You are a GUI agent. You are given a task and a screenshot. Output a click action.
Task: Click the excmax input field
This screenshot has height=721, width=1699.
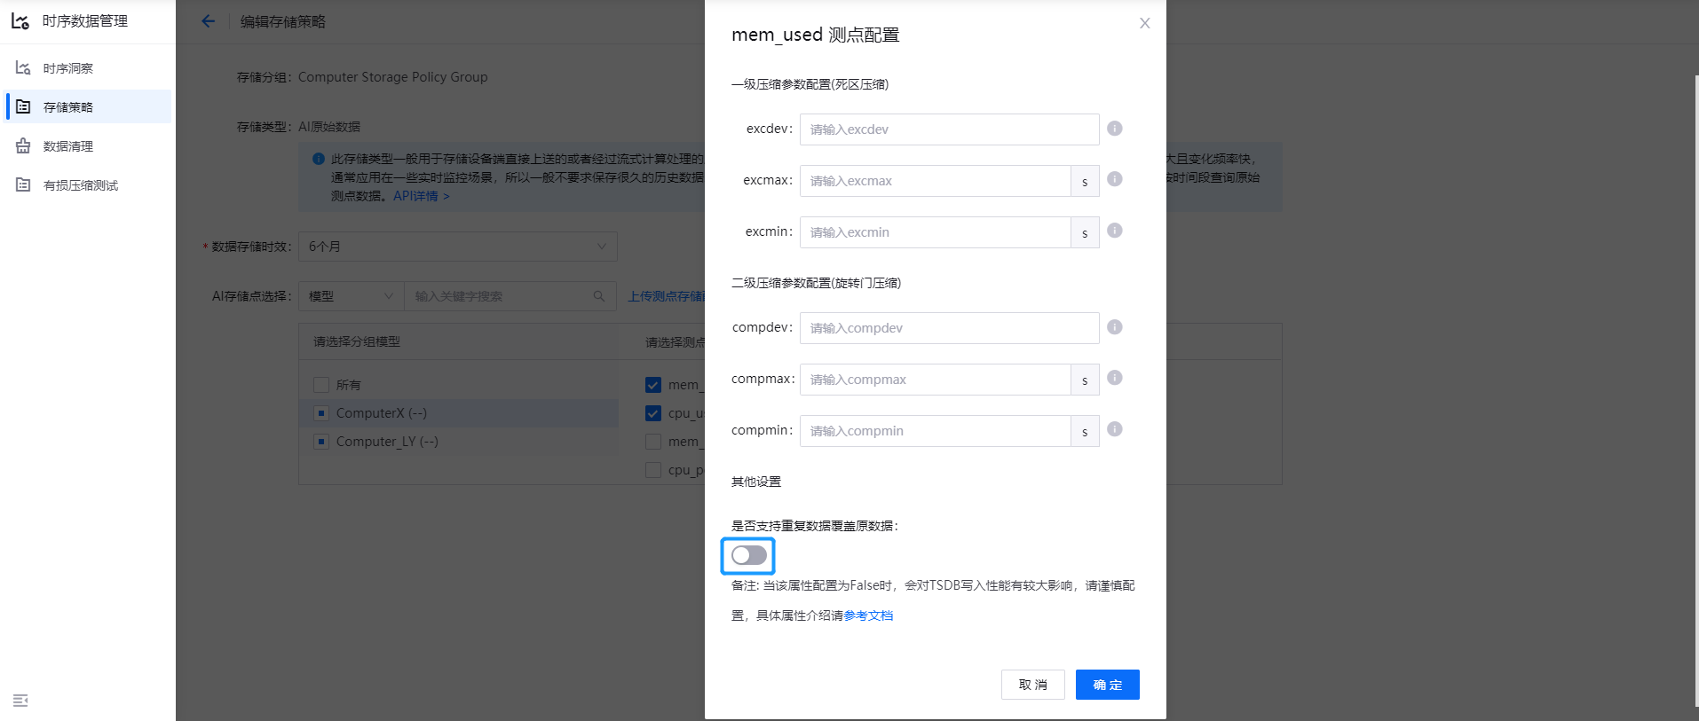(936, 181)
